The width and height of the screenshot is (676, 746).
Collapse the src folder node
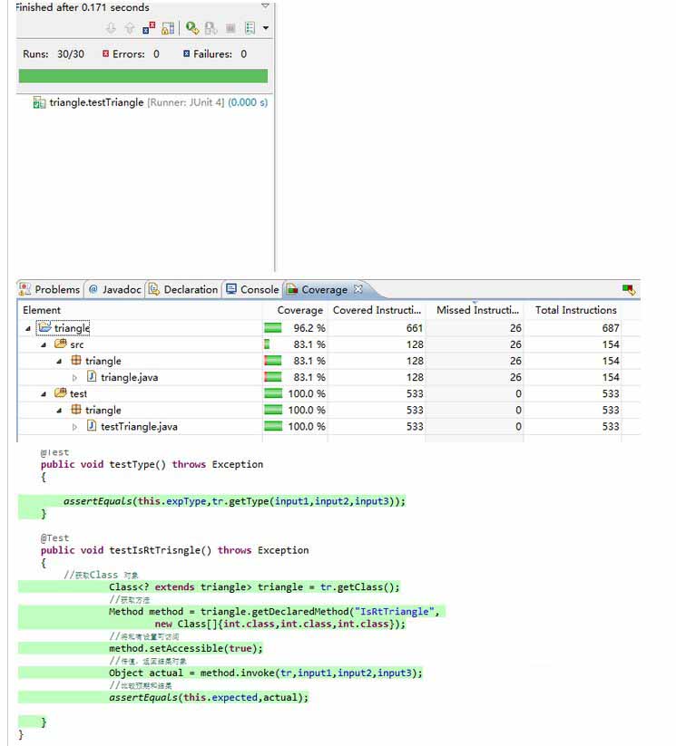(44, 344)
